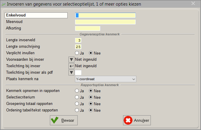Select Nee for Selectiecriterium
The width and height of the screenshot is (201, 130).
(x=91, y=97)
